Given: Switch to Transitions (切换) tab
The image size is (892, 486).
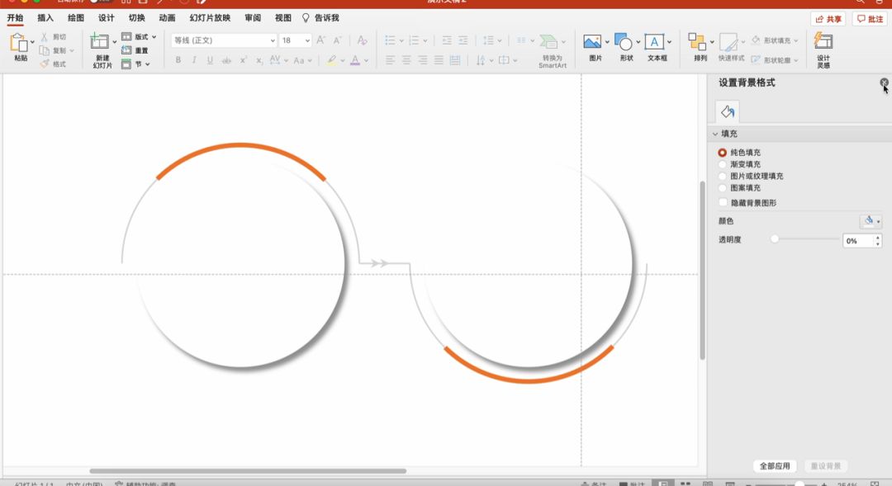Looking at the screenshot, I should pos(136,18).
